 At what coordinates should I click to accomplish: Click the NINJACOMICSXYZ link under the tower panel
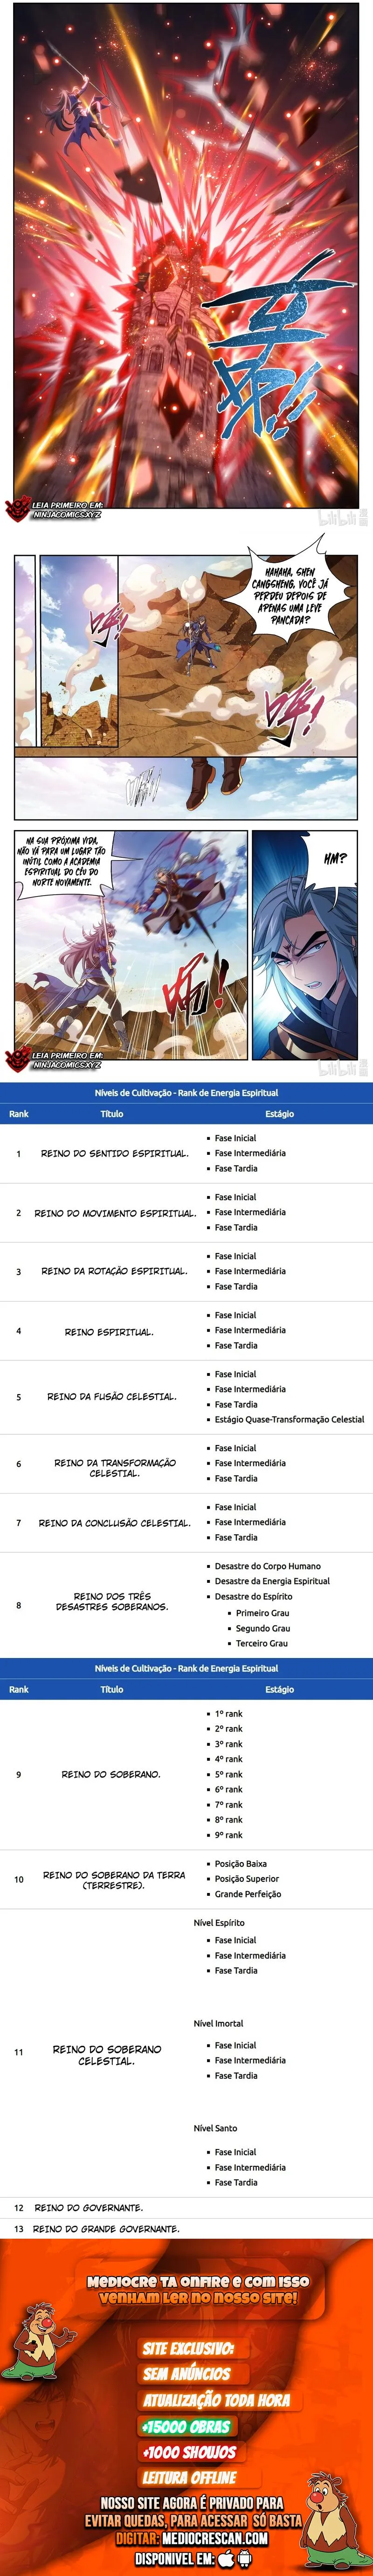pos(66,515)
